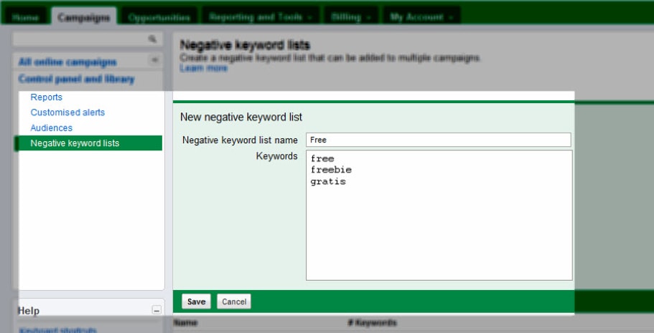Image resolution: width=654 pixels, height=333 pixels.
Task: Collapse the Help panel
Action: click(157, 310)
